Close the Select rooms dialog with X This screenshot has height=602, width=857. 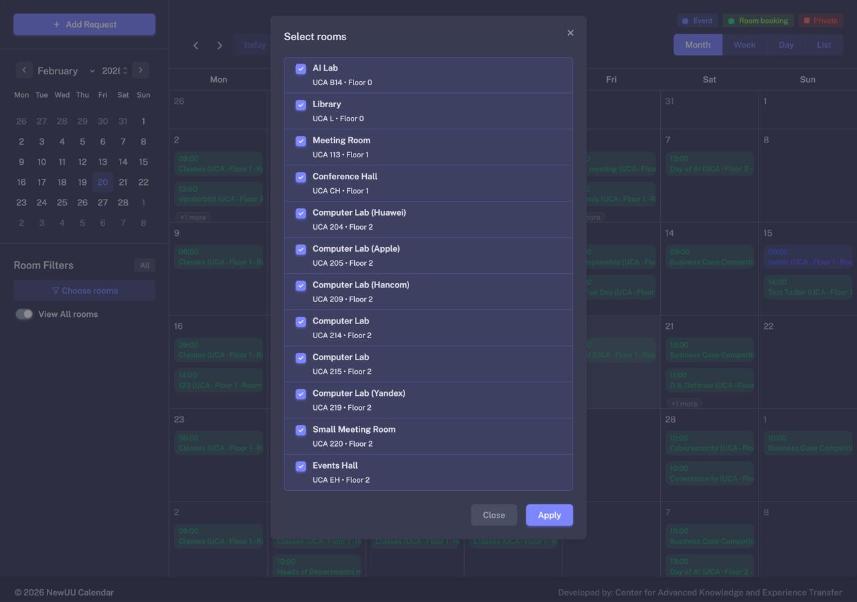[570, 33]
